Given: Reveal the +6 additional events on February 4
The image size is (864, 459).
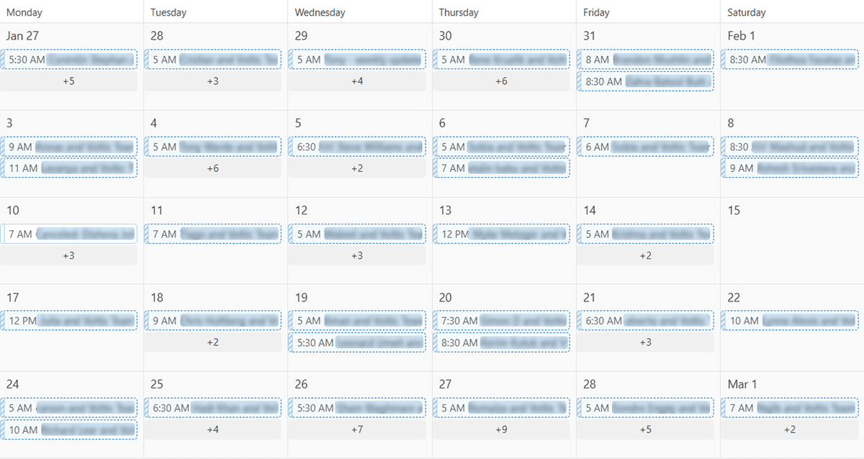Looking at the screenshot, I should click(x=213, y=168).
